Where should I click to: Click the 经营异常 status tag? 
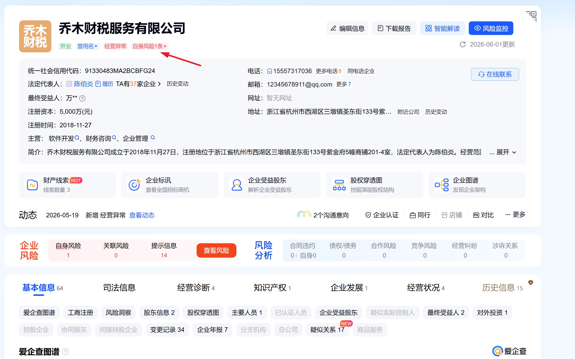(115, 46)
